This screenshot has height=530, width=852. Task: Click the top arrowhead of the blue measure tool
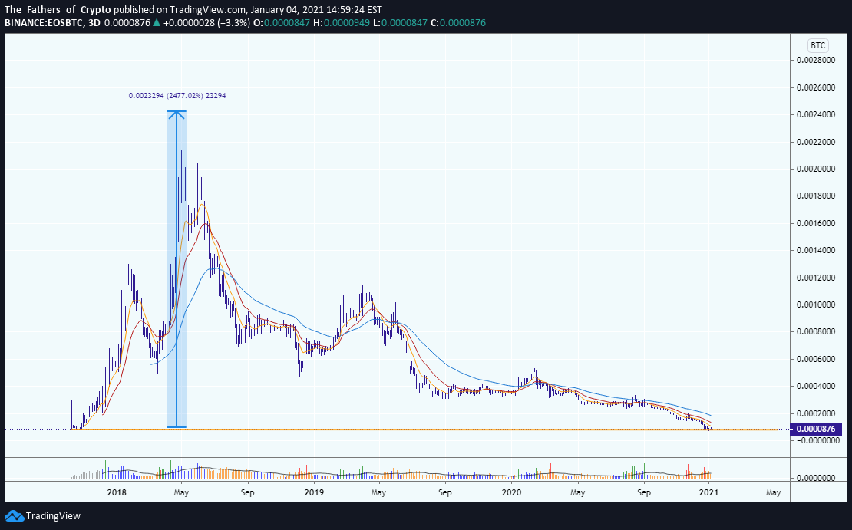[177, 114]
